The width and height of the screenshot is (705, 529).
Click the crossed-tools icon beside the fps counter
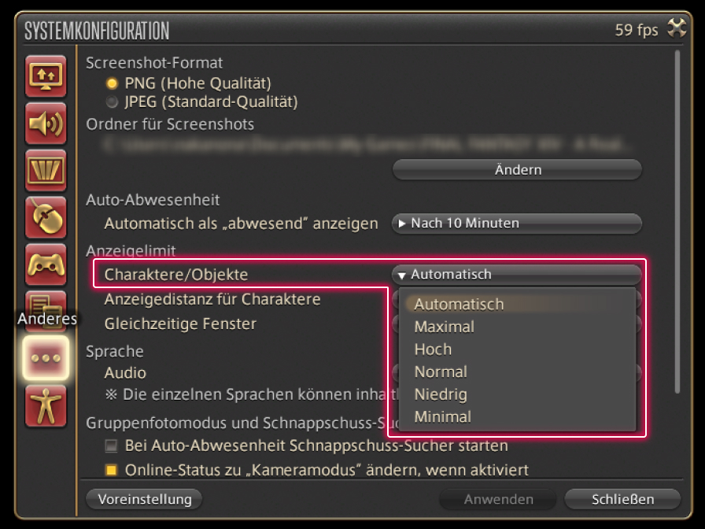[676, 29]
